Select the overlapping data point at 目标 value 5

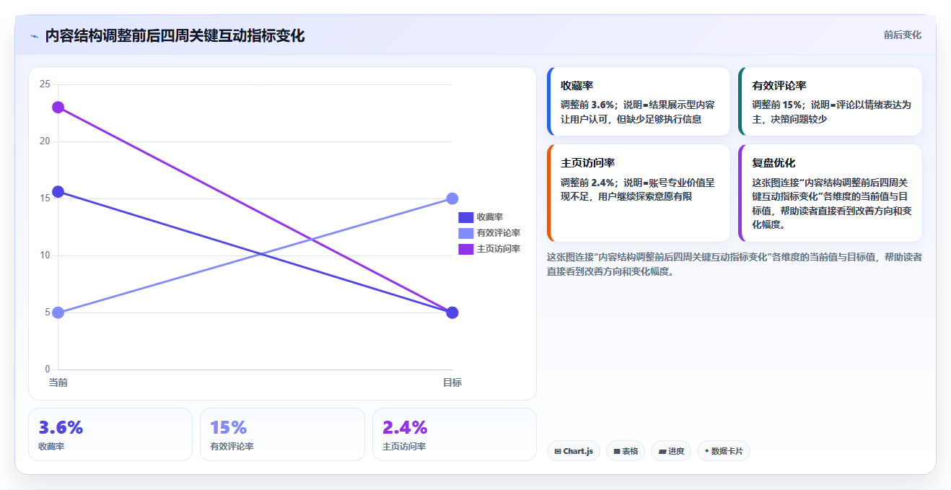tap(452, 312)
